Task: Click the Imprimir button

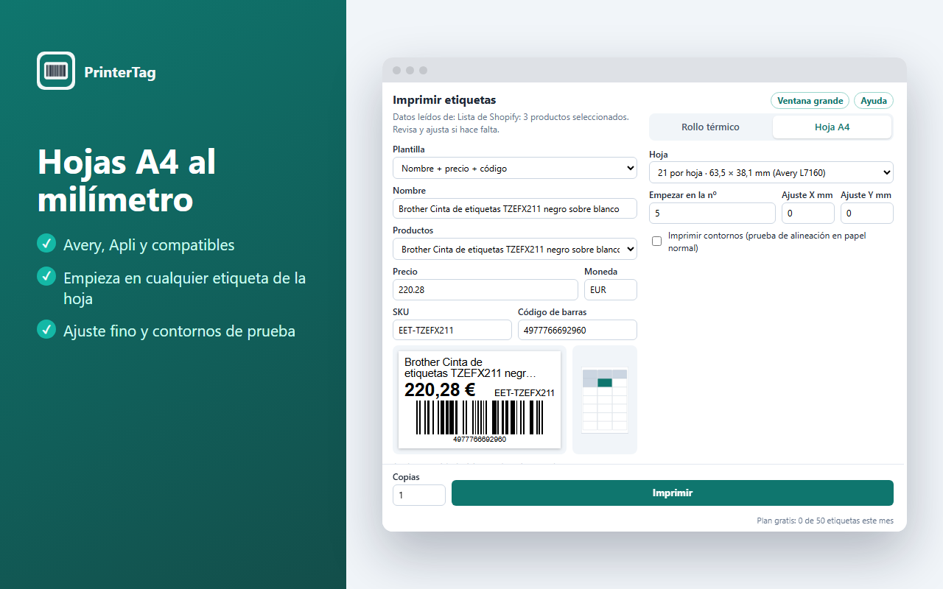Action: coord(673,493)
